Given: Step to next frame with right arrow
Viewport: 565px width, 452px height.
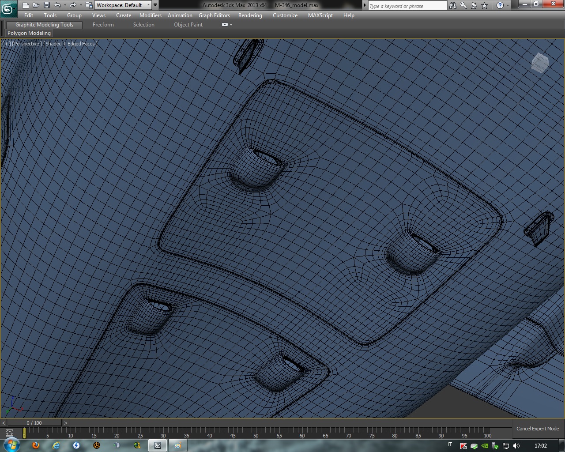Looking at the screenshot, I should click(65, 423).
